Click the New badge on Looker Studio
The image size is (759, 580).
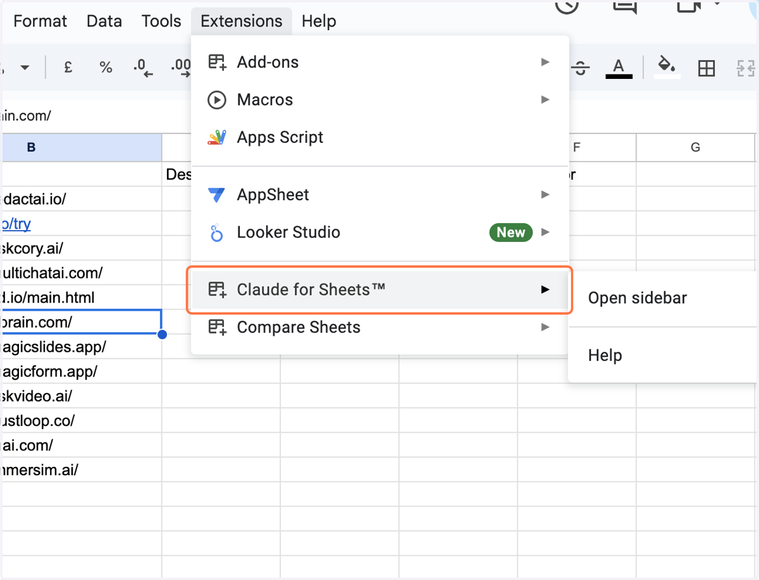(x=511, y=233)
